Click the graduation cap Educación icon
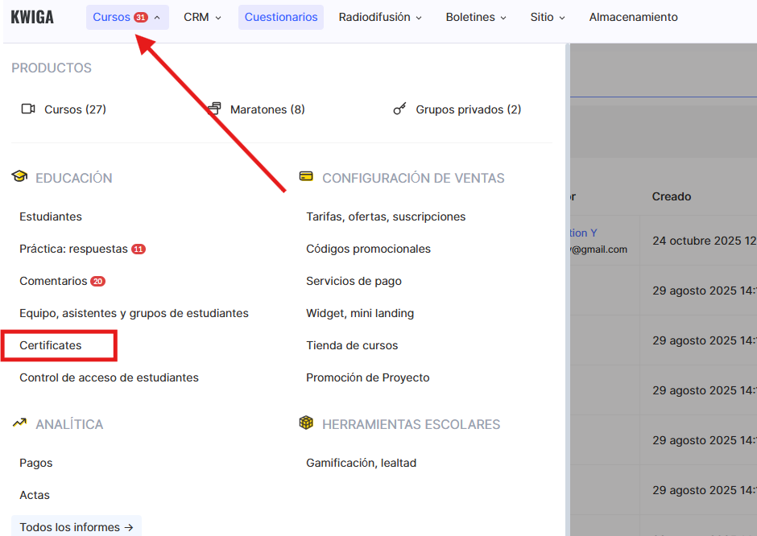This screenshot has height=536, width=757. pyautogui.click(x=19, y=177)
